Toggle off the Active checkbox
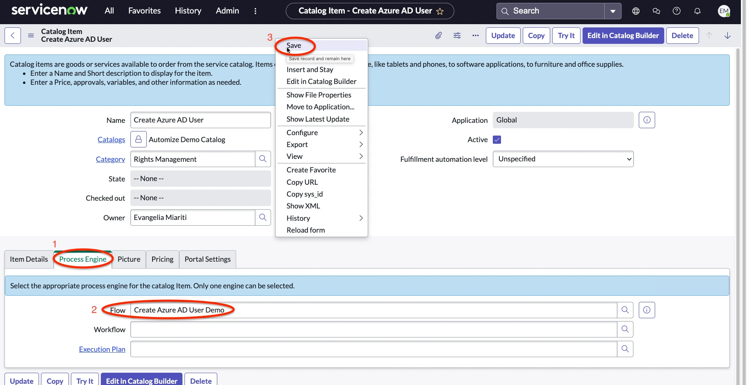The image size is (747, 385). tap(496, 140)
